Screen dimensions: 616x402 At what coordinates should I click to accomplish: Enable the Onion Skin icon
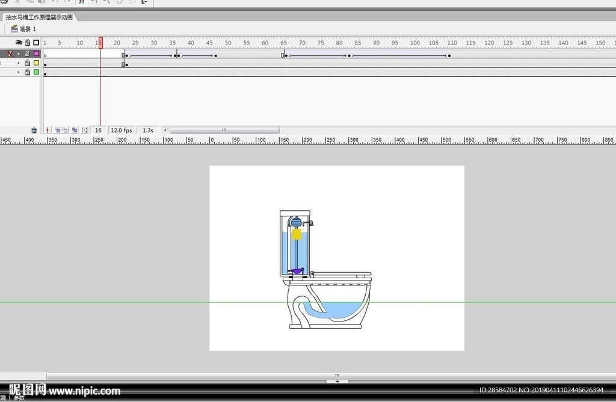57,130
